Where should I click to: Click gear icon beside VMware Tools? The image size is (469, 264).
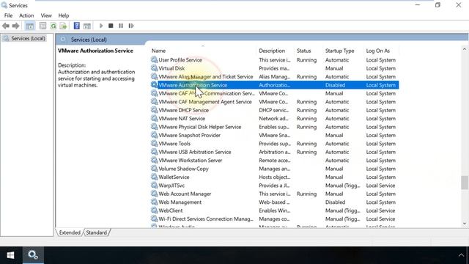154,144
